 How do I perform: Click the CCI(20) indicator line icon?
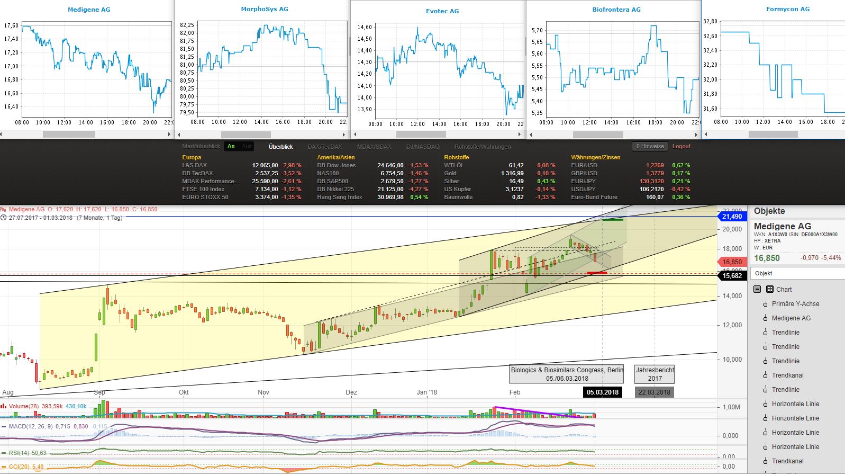click(x=4, y=467)
